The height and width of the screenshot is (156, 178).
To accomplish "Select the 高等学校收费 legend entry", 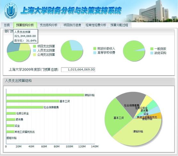I will pyautogui.click(x=104, y=53).
